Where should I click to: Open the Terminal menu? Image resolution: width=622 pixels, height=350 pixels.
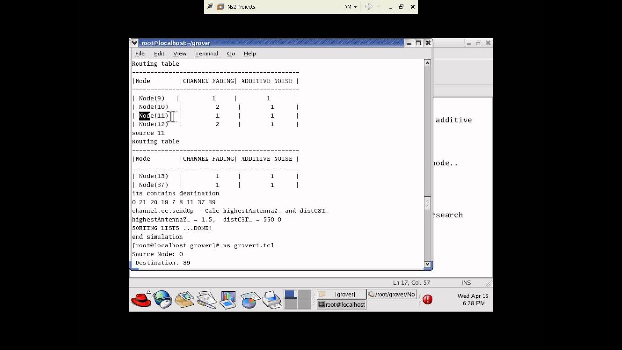click(207, 53)
